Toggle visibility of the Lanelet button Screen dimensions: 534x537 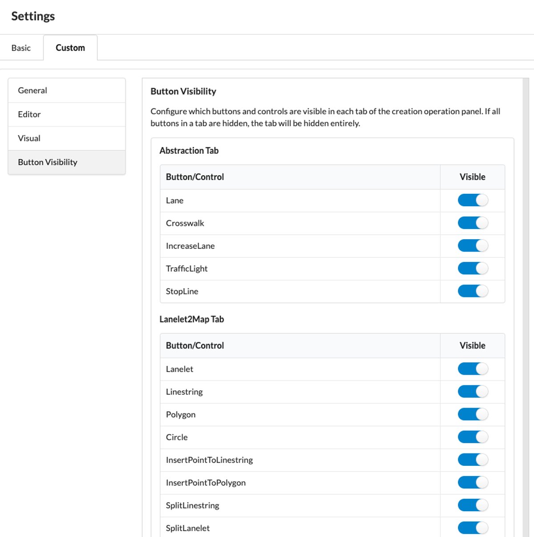tap(473, 369)
